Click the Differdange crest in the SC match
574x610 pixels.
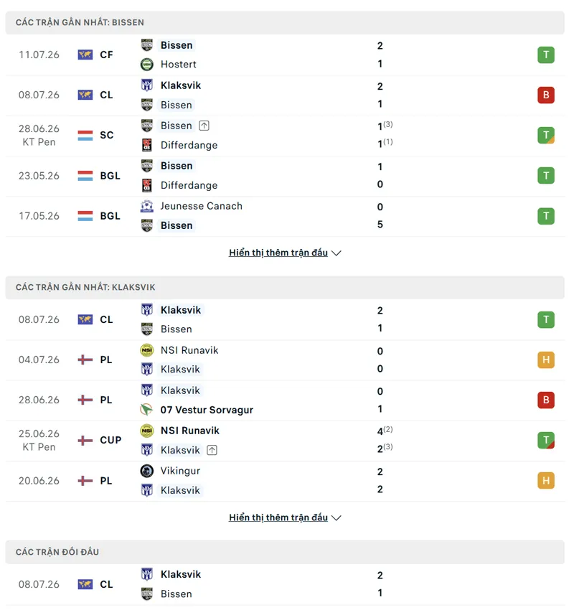click(x=146, y=145)
